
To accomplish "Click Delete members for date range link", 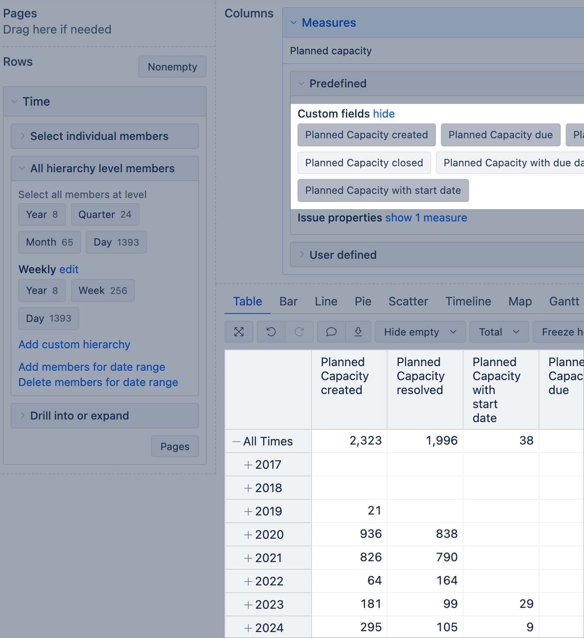I will pyautogui.click(x=98, y=382).
